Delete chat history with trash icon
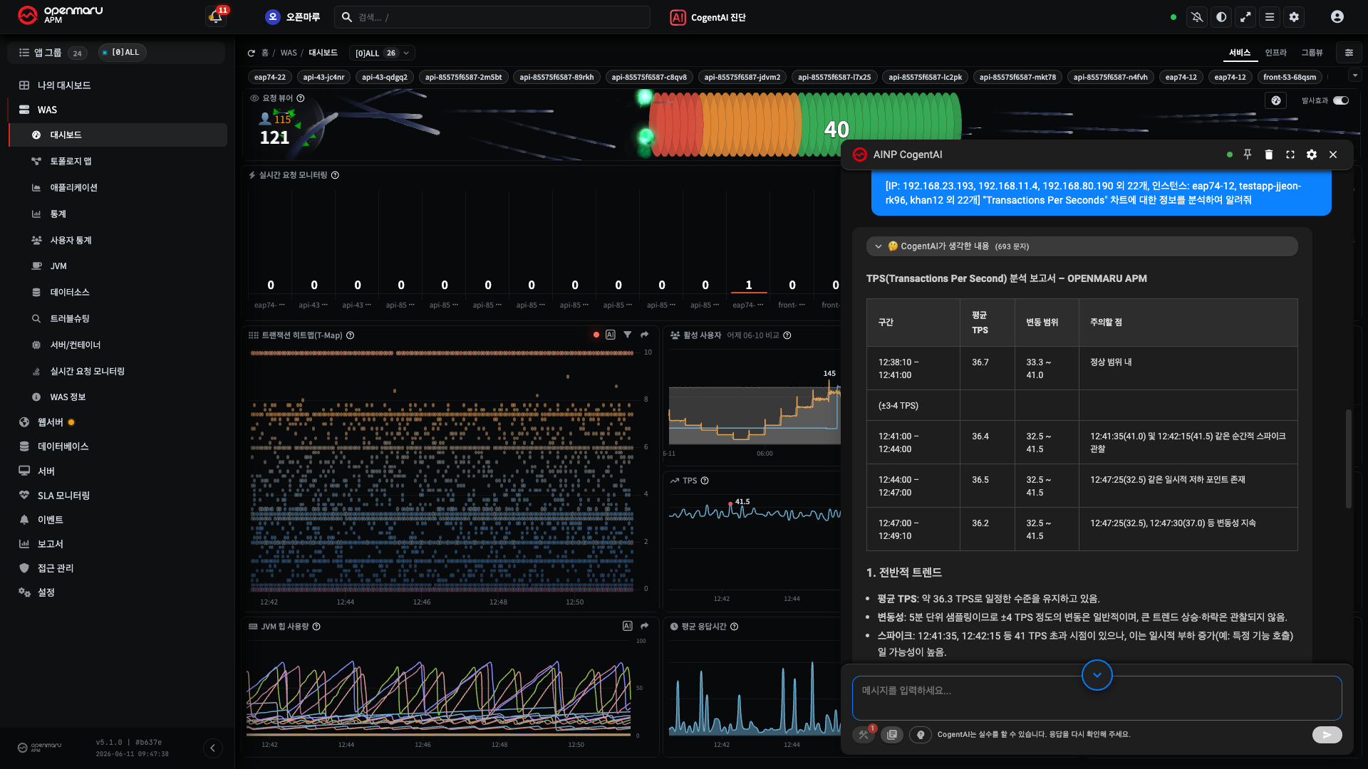 tap(1269, 155)
